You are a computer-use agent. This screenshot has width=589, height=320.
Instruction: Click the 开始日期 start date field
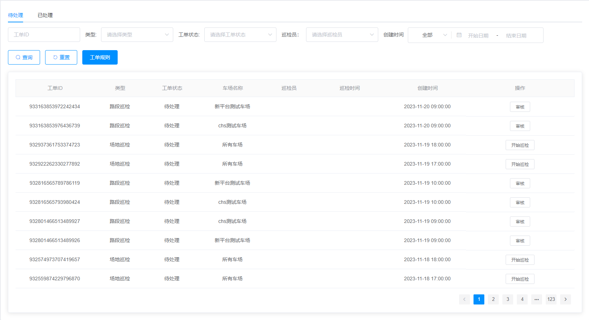click(478, 36)
